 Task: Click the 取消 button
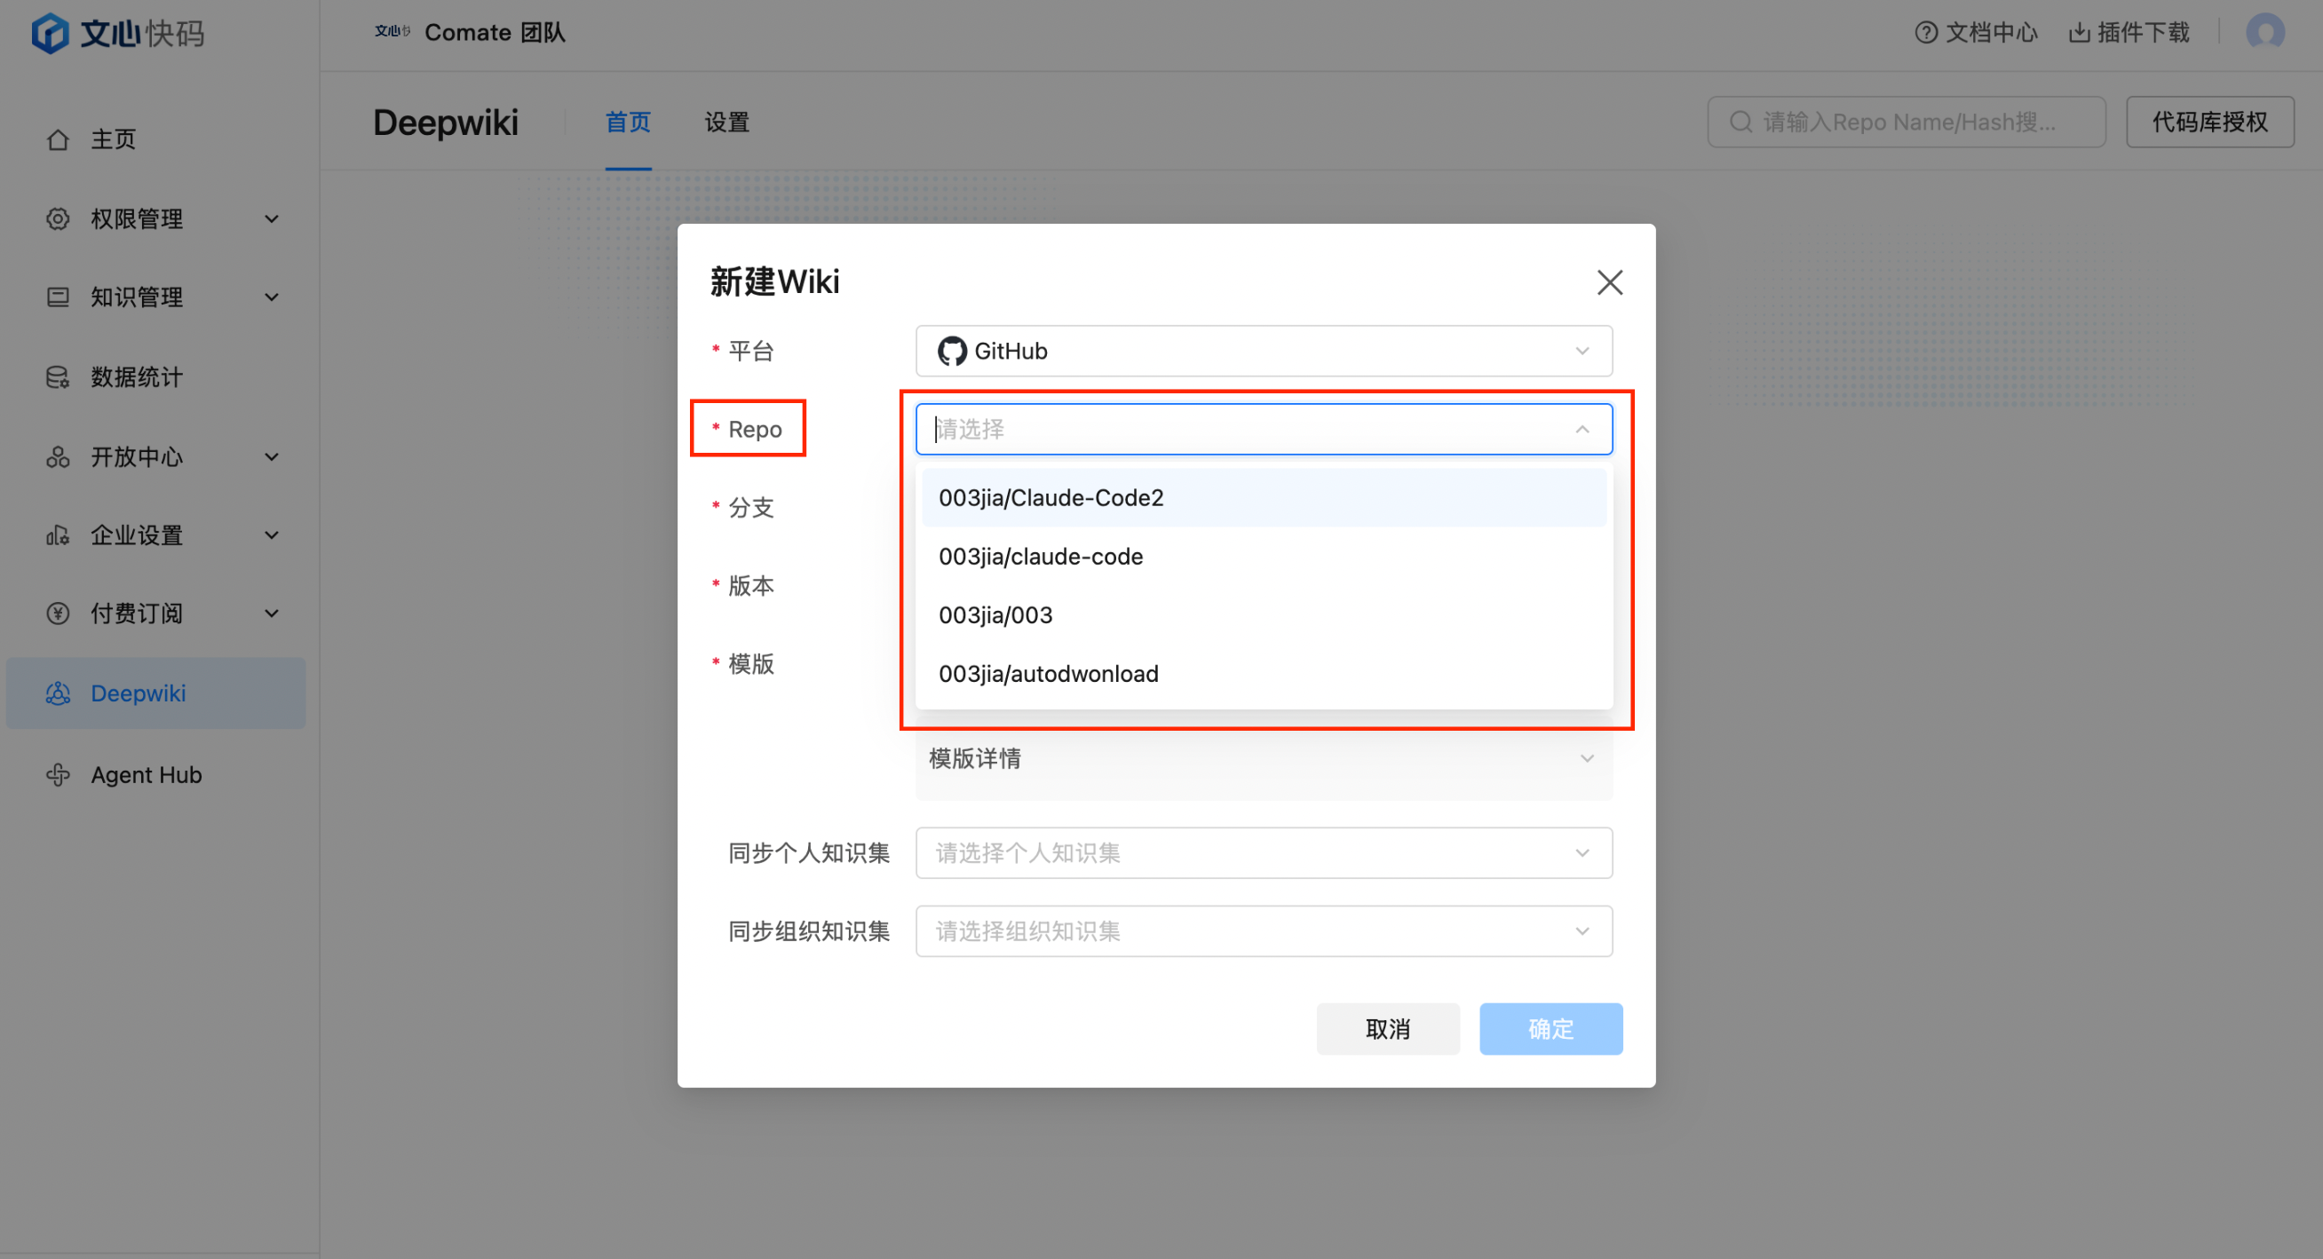click(1388, 1029)
